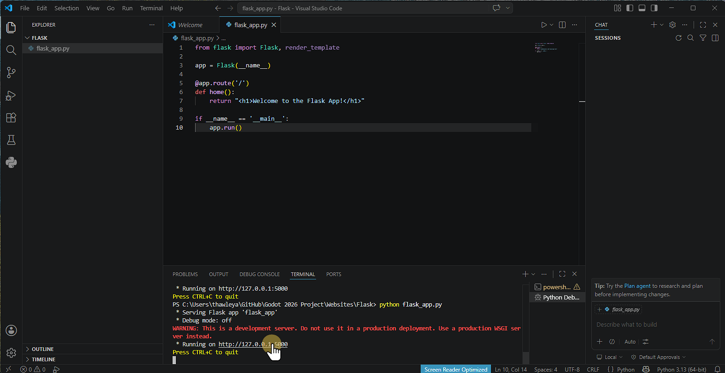Collapse the FLASK folder section
This screenshot has height=373, width=725.
[93, 38]
